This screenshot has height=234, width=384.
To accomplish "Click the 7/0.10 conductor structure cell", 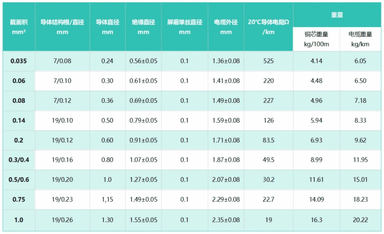I will [62, 81].
